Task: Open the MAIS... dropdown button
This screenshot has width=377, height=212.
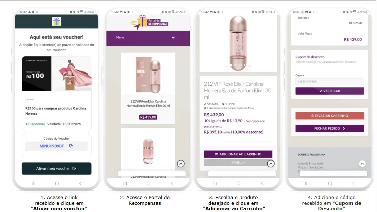Action: 238,163
